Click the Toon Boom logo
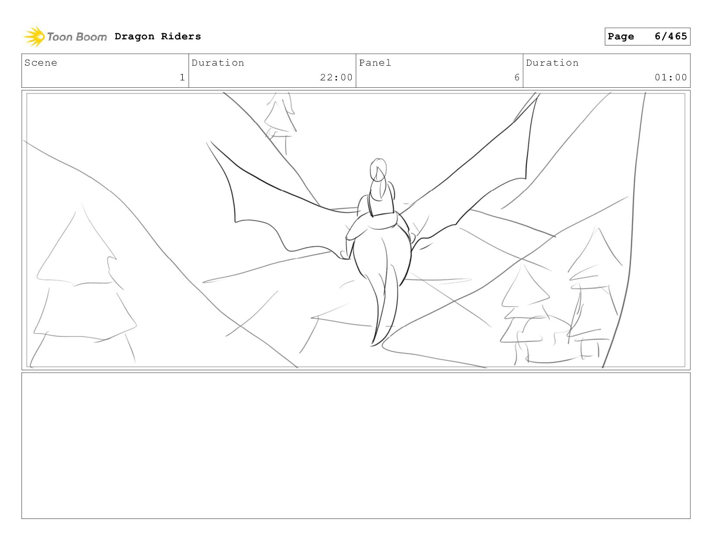 (65, 37)
